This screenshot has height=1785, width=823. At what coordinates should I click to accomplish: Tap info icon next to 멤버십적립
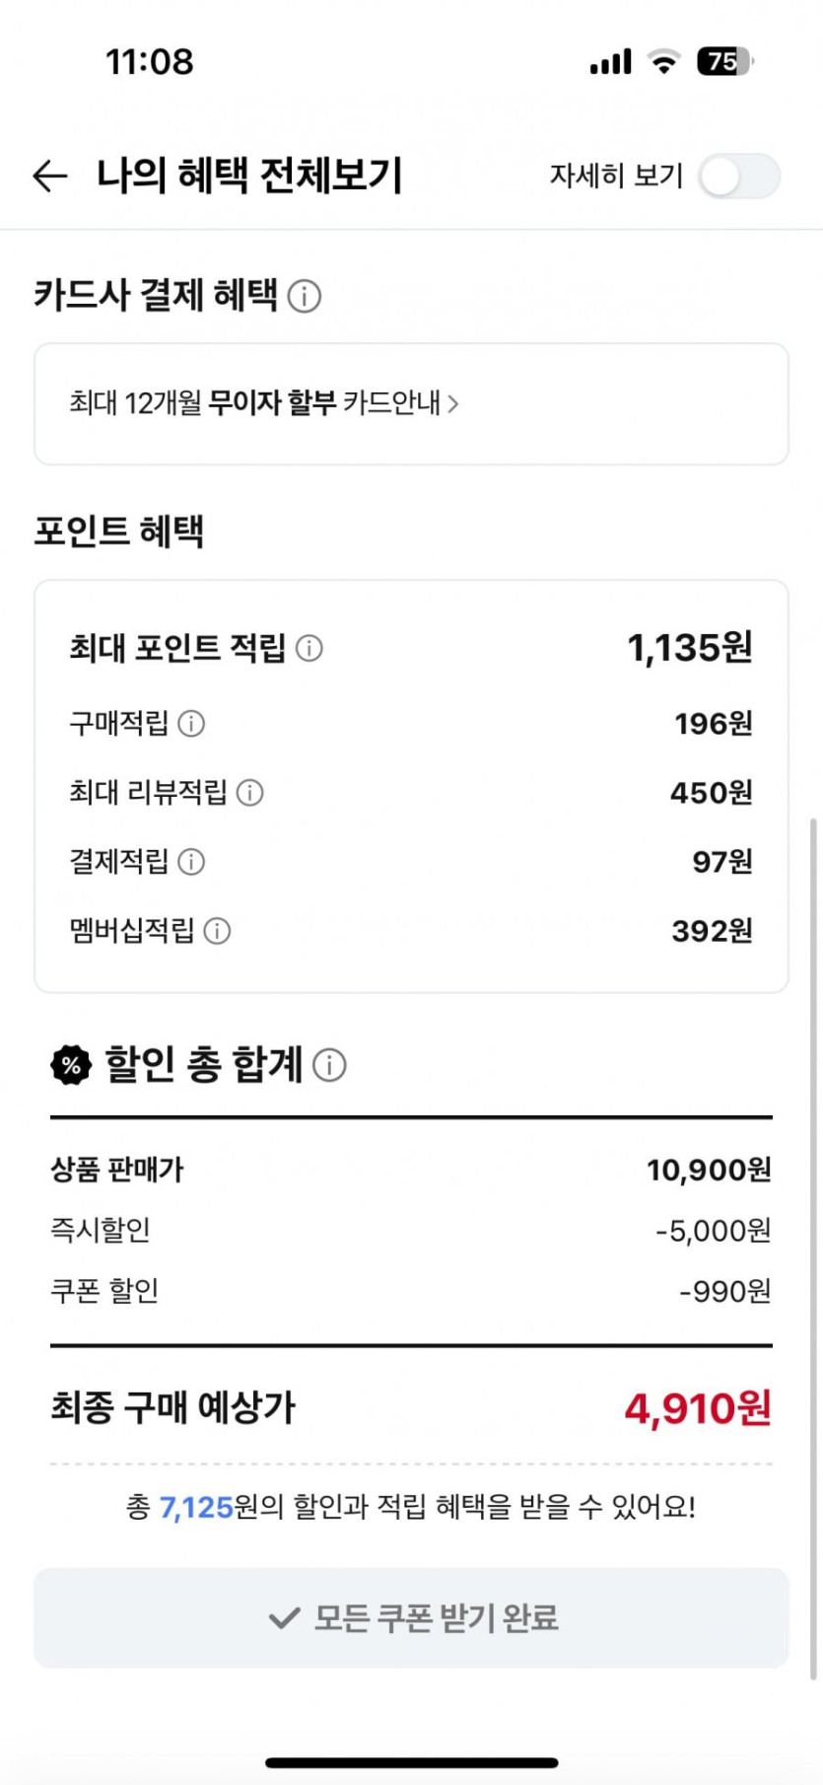pyautogui.click(x=217, y=931)
